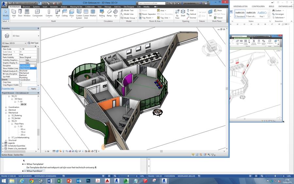Viewport: 294px width, 184px height.
Task: Choose the Door tool
Action: click(x=20, y=12)
